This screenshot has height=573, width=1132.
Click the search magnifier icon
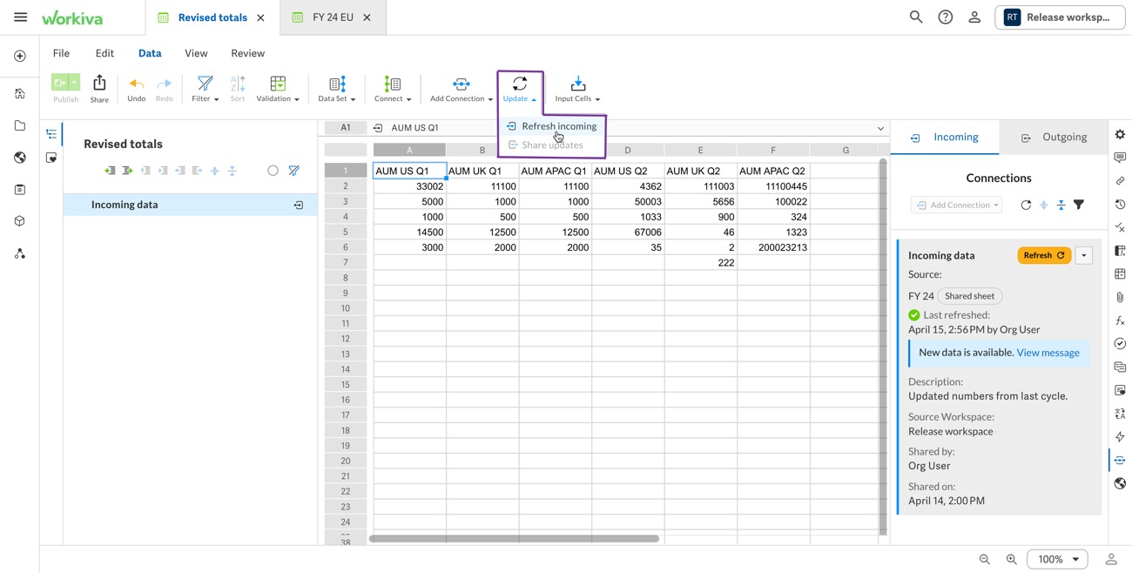coord(916,17)
